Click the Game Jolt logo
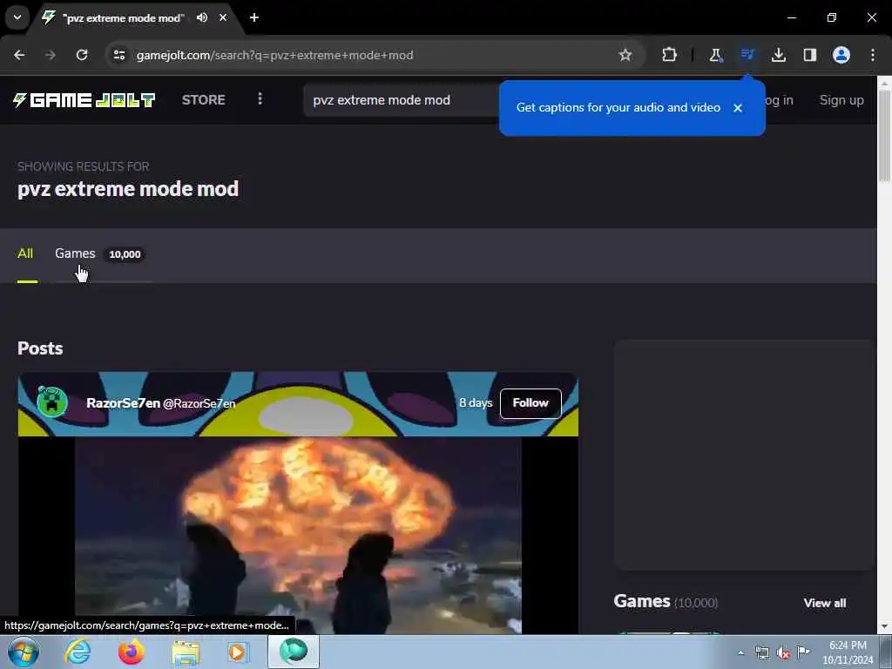The image size is (892, 669). [x=84, y=100]
